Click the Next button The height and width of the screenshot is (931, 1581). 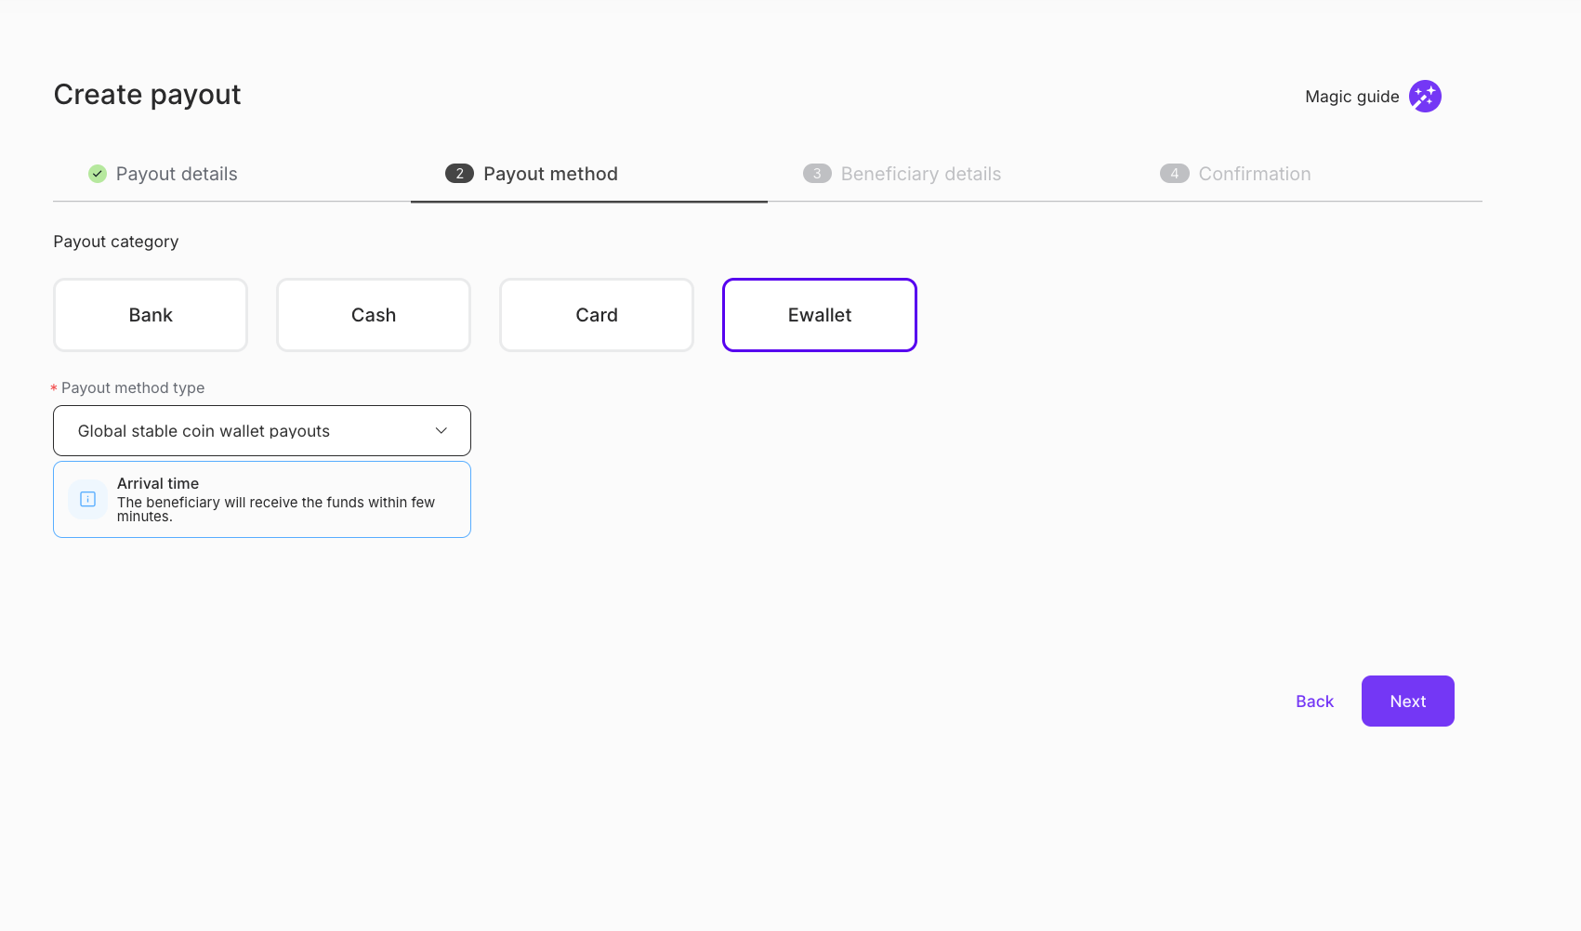click(x=1407, y=701)
